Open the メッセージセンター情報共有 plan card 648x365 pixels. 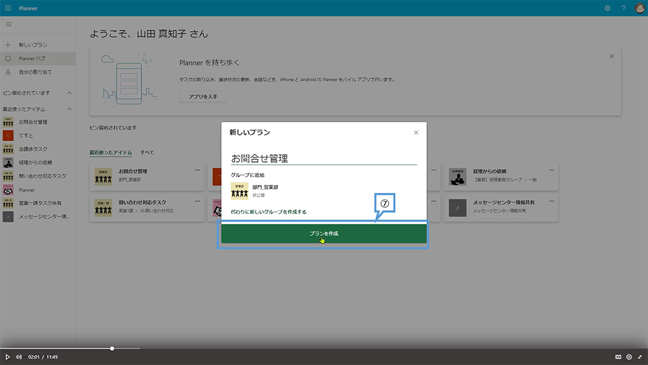(501, 208)
